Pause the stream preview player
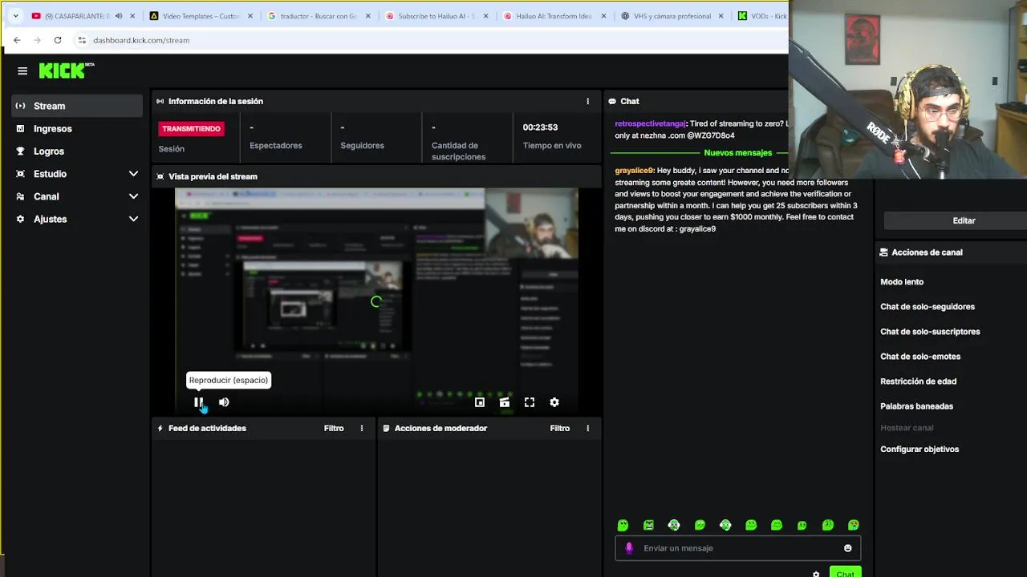This screenshot has width=1027, height=577. click(198, 402)
